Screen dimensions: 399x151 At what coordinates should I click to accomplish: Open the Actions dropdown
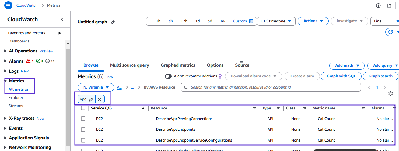click(313, 21)
